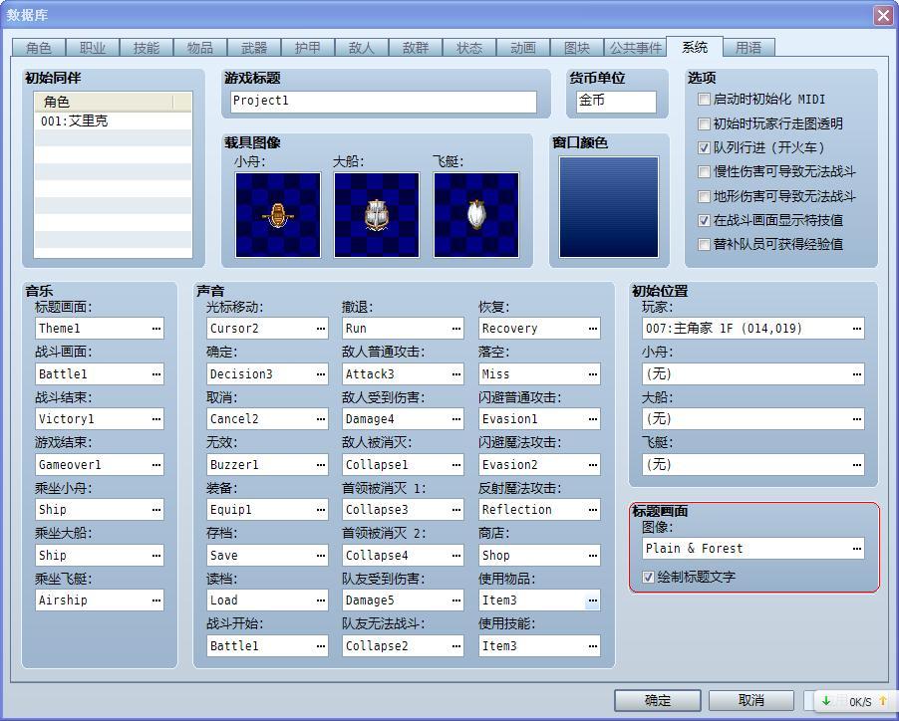Open Attack3 sound selection ellipsis
This screenshot has height=721, width=899.
455,374
